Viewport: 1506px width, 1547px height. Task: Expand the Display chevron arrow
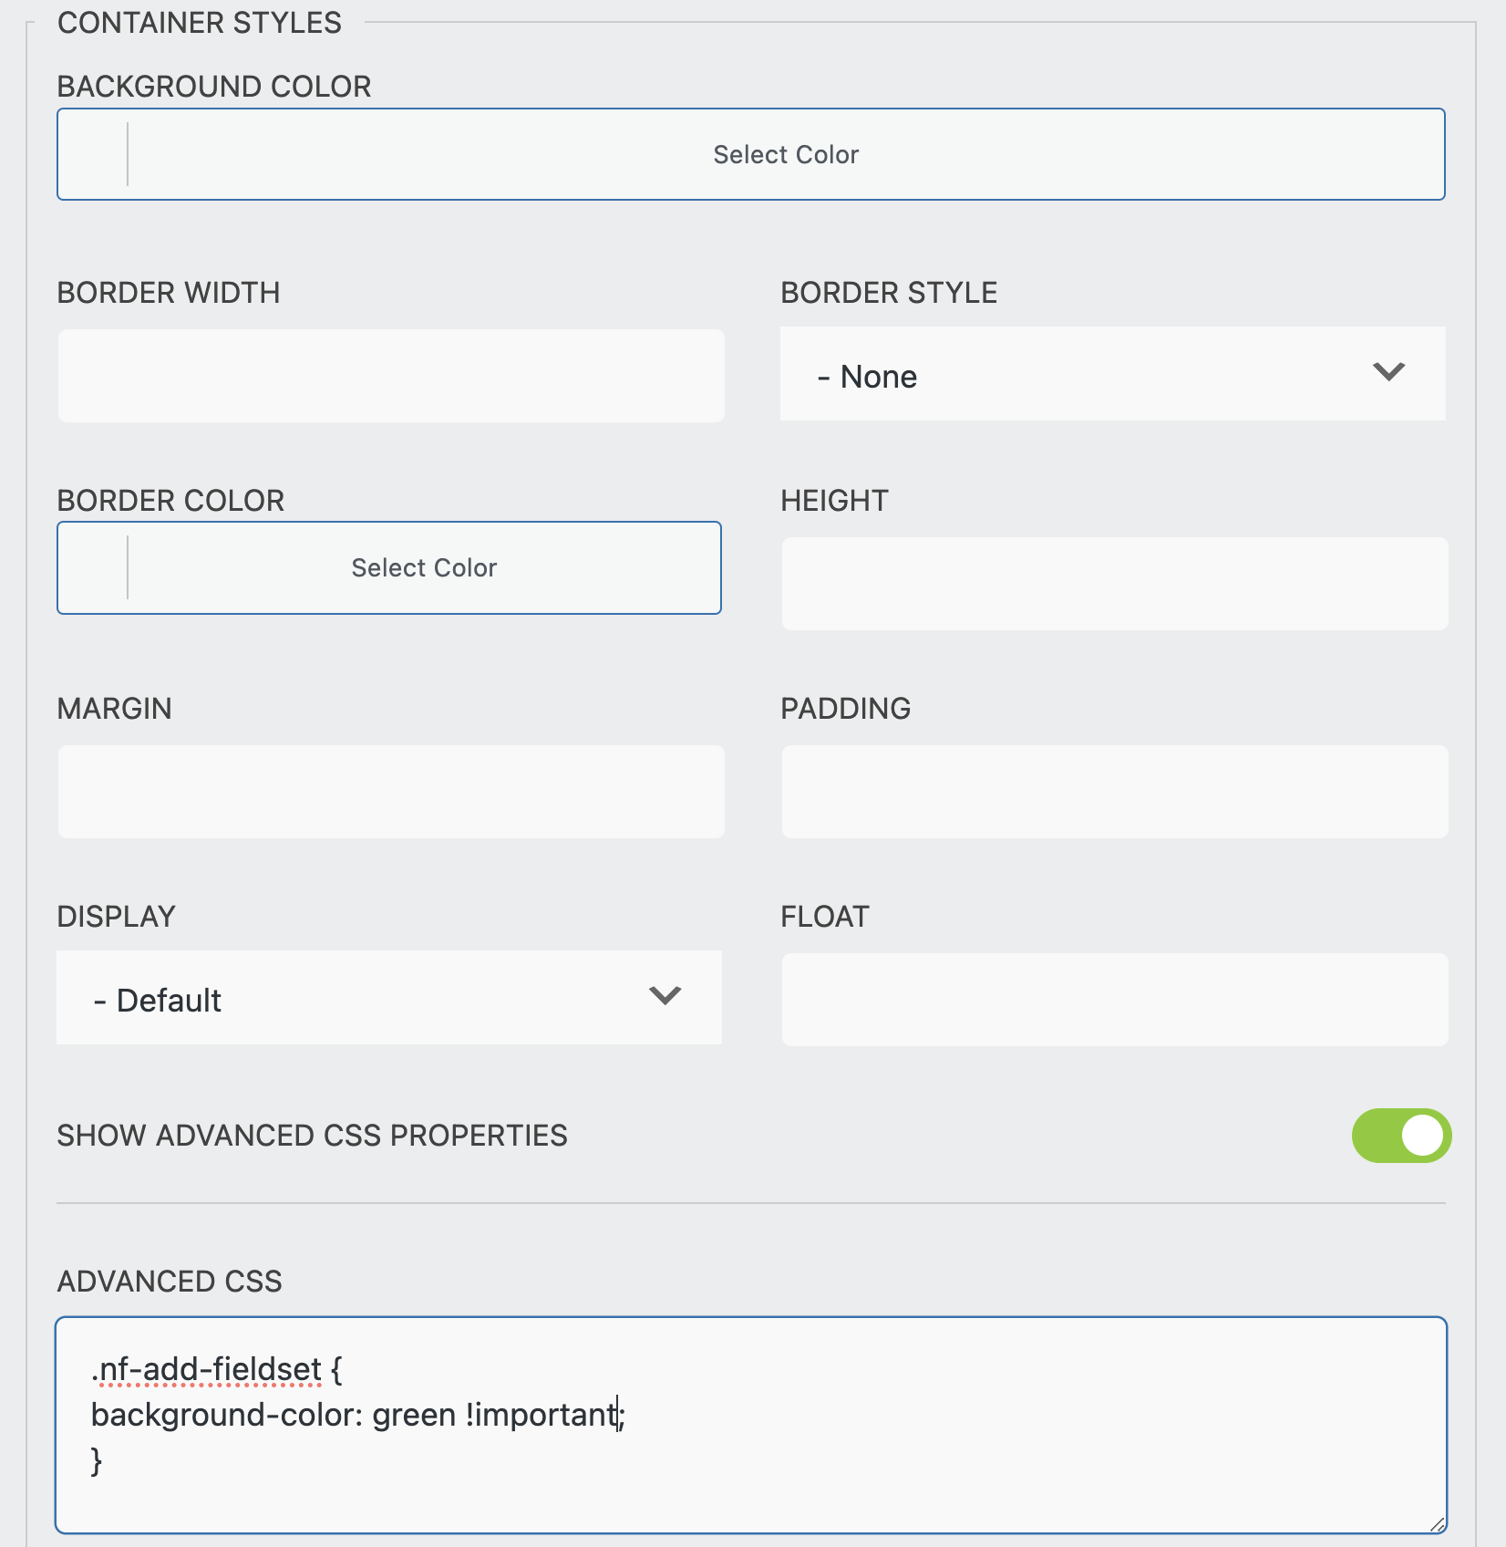coord(665,996)
